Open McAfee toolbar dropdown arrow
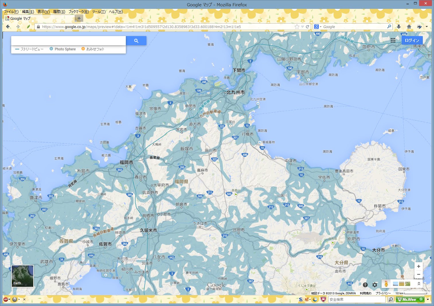Screen dimensions: 434x306 [x=428, y=299]
